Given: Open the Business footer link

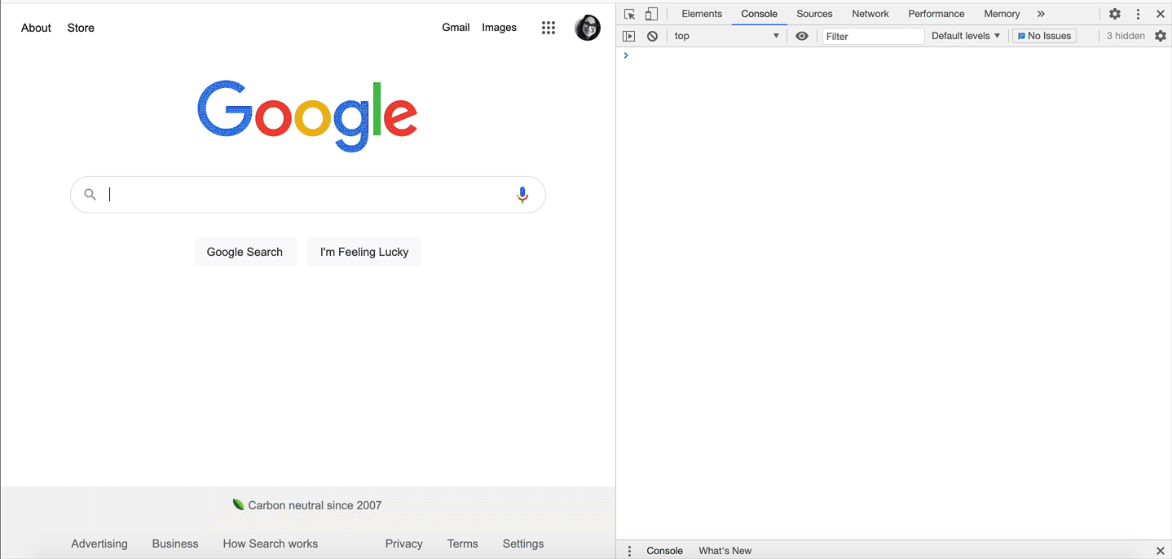Looking at the screenshot, I should coord(175,544).
